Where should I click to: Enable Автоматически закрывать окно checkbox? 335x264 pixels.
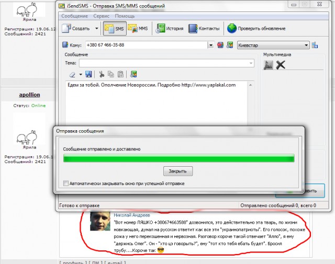pyautogui.click(x=66, y=183)
